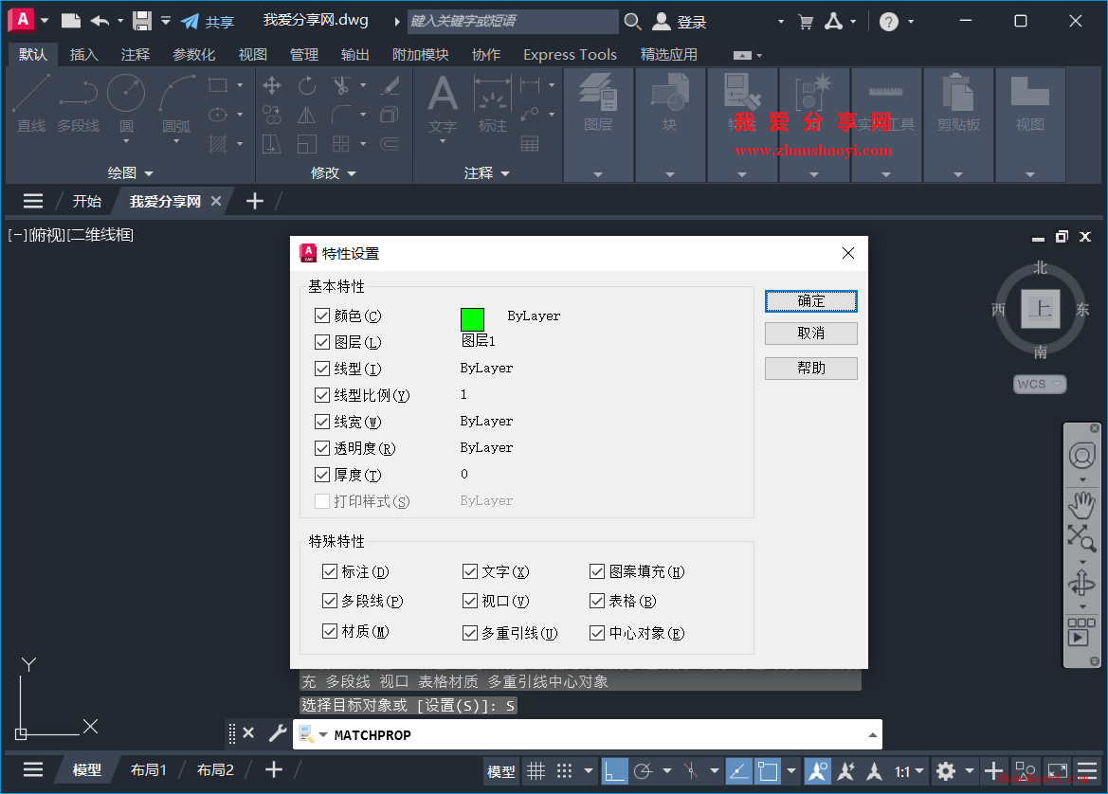Click the 帮助 button
The width and height of the screenshot is (1108, 794).
pyautogui.click(x=810, y=368)
